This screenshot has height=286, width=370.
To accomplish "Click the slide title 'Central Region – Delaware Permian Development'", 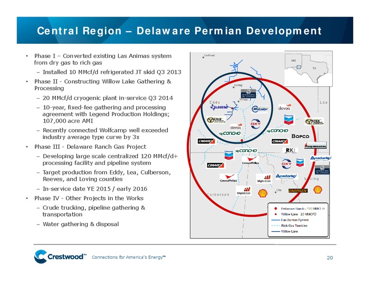I will click(x=179, y=31).
